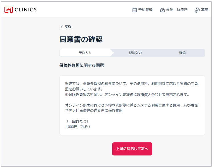Click the back chevron arrow icon
This screenshot has height=168, width=214.
tap(62, 27)
